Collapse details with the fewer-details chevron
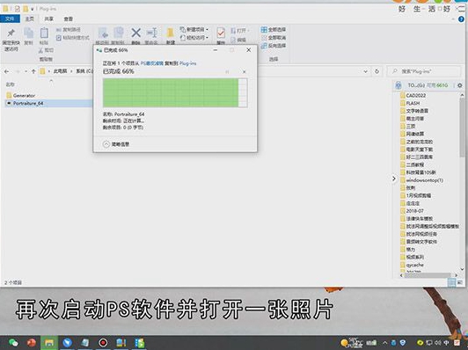The height and width of the screenshot is (350, 468). point(106,144)
